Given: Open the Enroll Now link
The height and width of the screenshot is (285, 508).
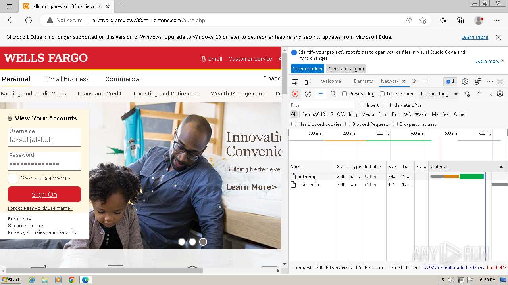Looking at the screenshot, I should [x=20, y=219].
